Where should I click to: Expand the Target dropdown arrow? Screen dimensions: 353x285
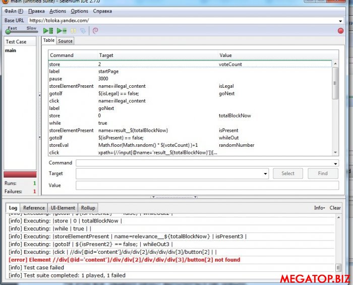[265, 174]
